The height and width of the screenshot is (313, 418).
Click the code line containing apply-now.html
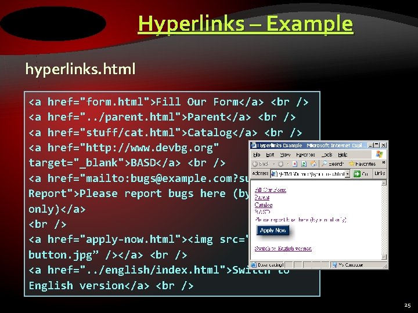pos(139,239)
